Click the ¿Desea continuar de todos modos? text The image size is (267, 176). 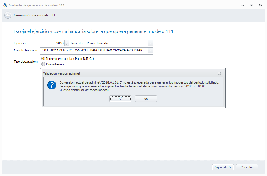tap(84, 90)
